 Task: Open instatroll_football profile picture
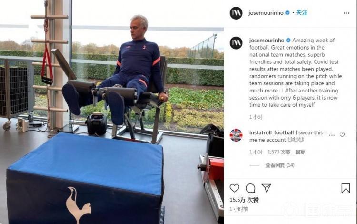pos(236,135)
